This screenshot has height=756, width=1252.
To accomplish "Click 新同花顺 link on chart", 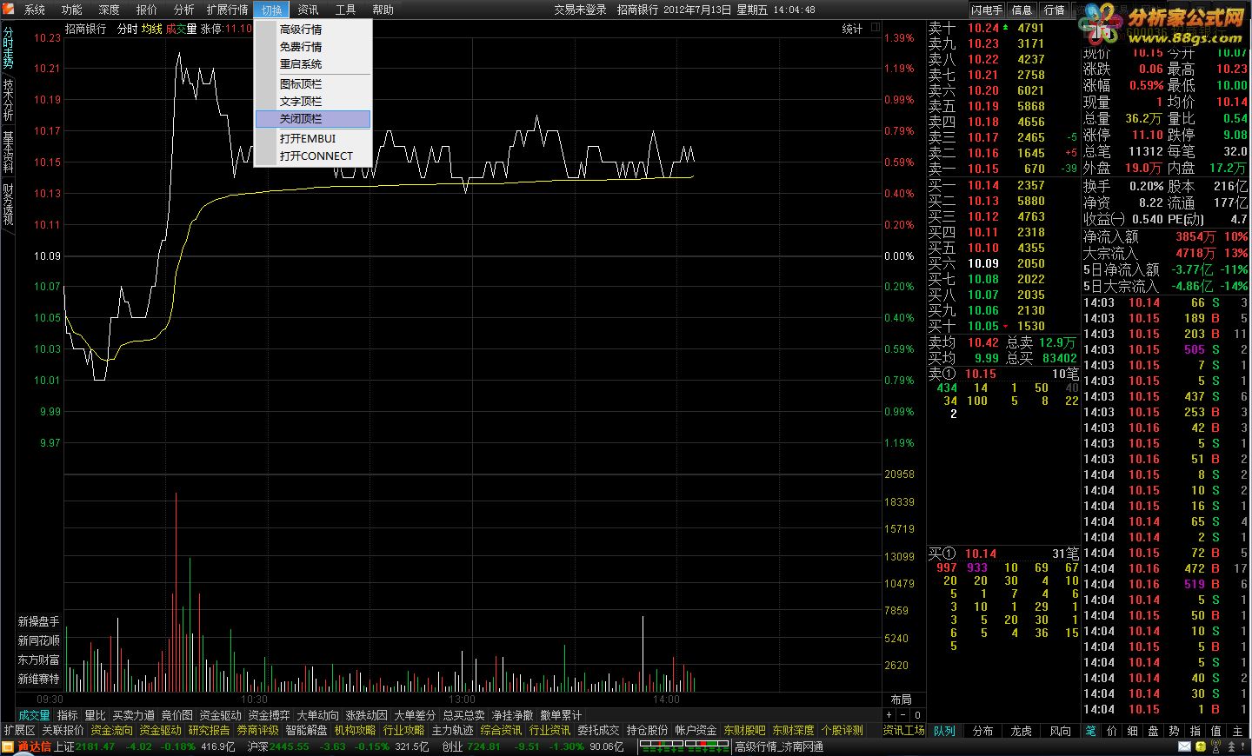I will [39, 641].
